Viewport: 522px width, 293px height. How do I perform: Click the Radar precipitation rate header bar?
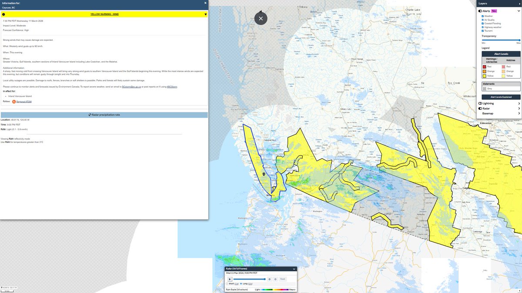point(104,115)
